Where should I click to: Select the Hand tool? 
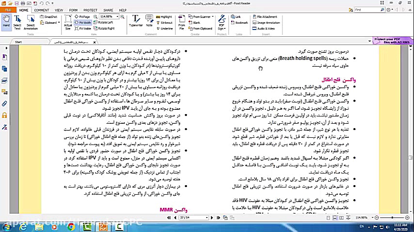click(x=6, y=22)
